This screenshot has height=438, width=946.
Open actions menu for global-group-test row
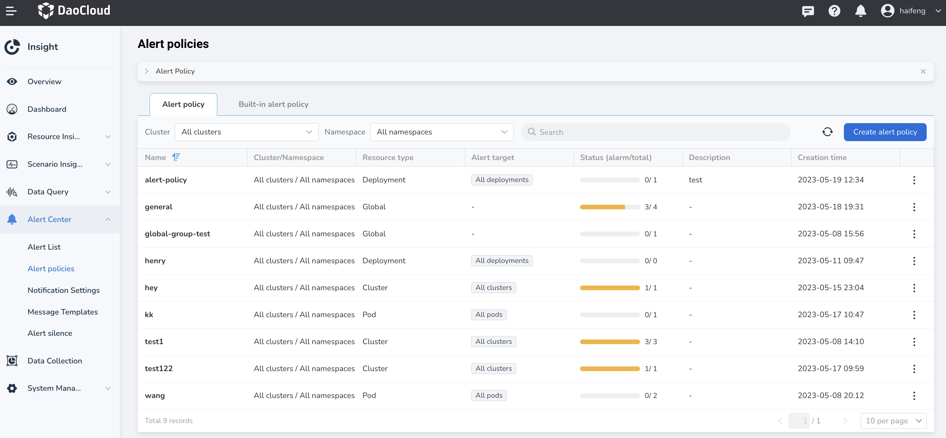click(x=914, y=234)
